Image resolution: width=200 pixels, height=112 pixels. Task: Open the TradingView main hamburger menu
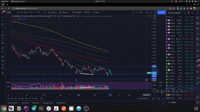point(3,12)
